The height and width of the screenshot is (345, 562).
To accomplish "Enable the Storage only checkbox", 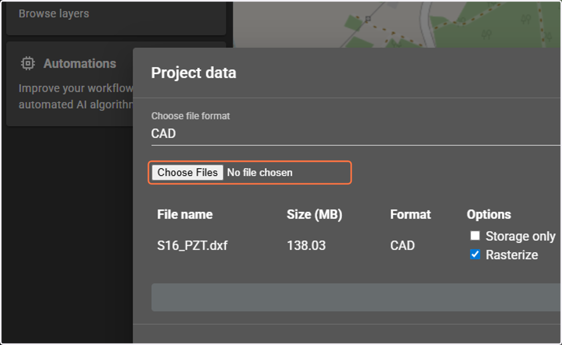I will pyautogui.click(x=475, y=236).
